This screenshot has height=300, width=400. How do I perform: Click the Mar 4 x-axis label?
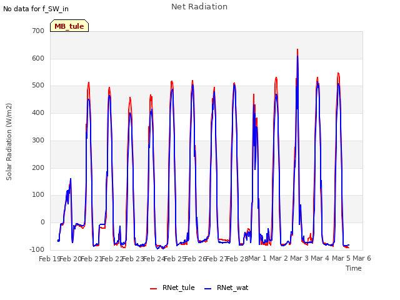coord(320,259)
